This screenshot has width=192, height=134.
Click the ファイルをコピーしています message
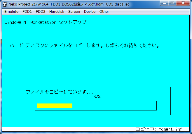click(x=59, y=92)
